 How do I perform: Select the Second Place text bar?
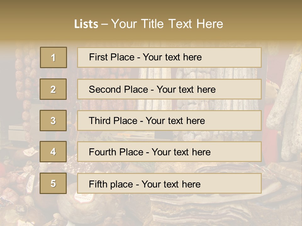[169, 89]
